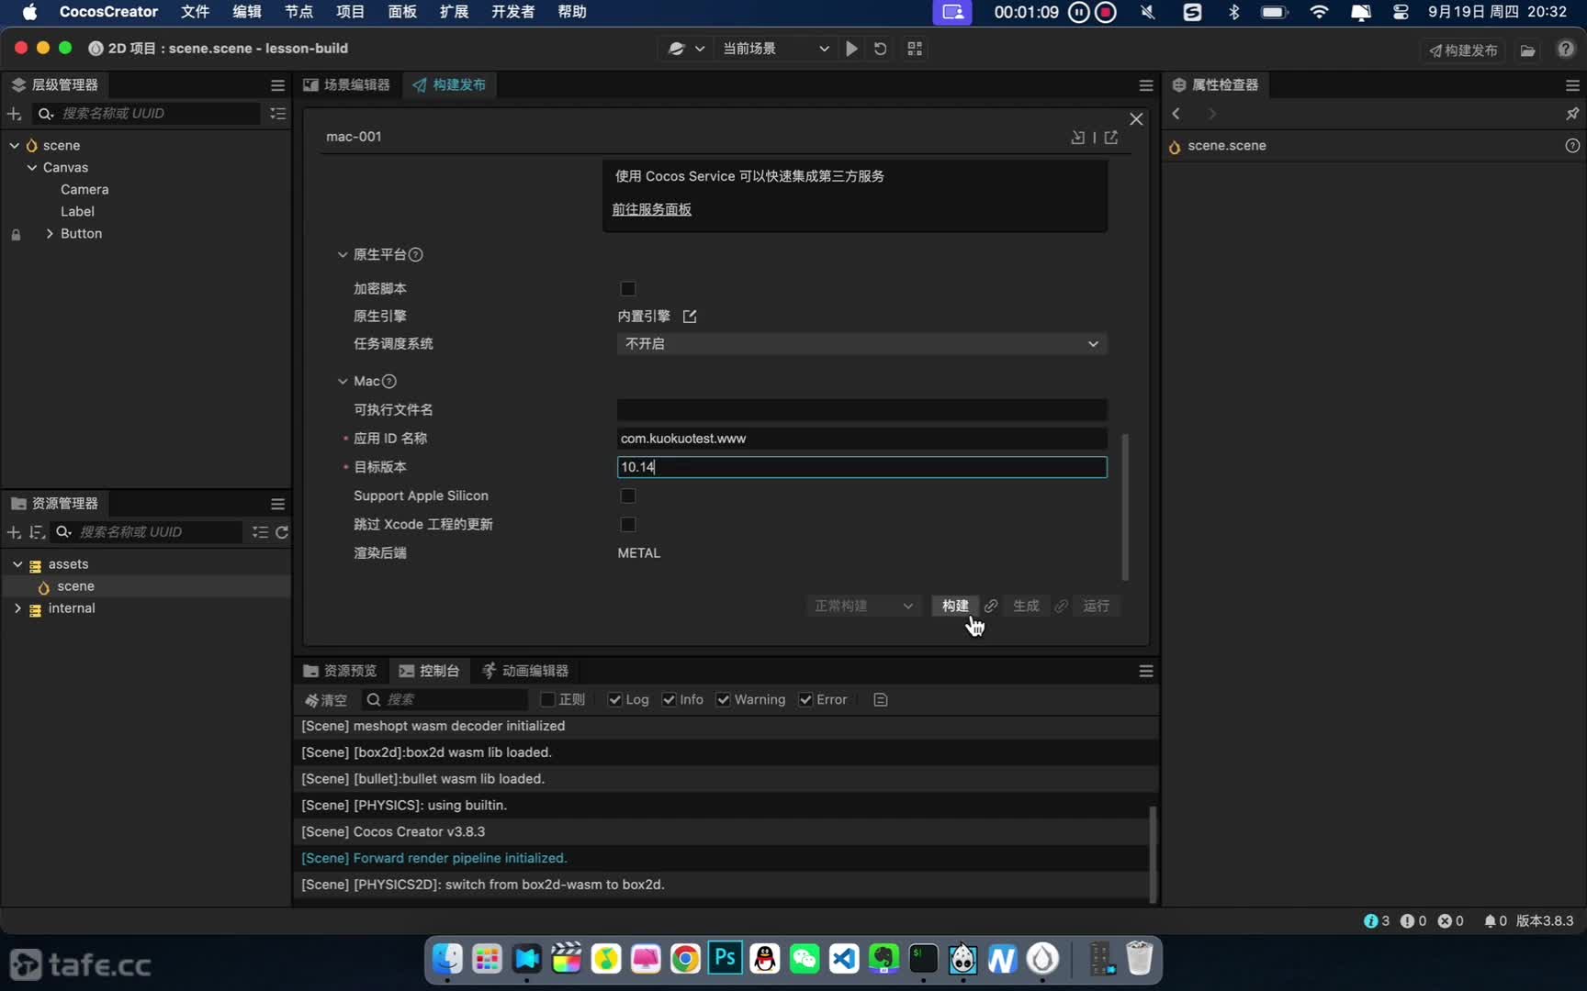1587x991 pixels.
Task: Click the build panel vertical scrollbar
Action: click(1125, 507)
